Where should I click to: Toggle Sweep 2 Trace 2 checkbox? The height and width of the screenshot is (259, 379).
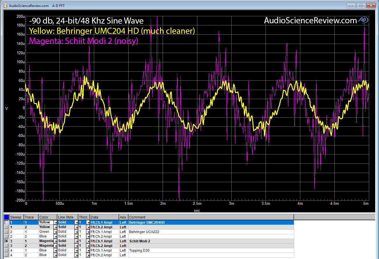6,236
